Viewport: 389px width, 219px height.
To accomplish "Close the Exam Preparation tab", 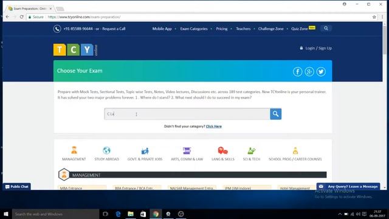I will pos(50,9).
